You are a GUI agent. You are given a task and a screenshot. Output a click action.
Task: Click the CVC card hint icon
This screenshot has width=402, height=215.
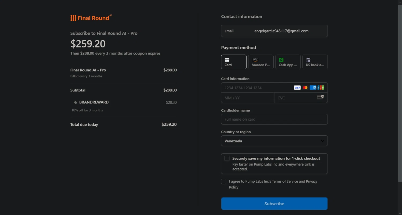(x=321, y=97)
